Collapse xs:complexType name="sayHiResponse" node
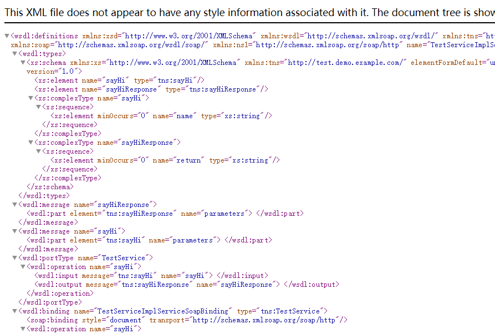 [x=30, y=143]
